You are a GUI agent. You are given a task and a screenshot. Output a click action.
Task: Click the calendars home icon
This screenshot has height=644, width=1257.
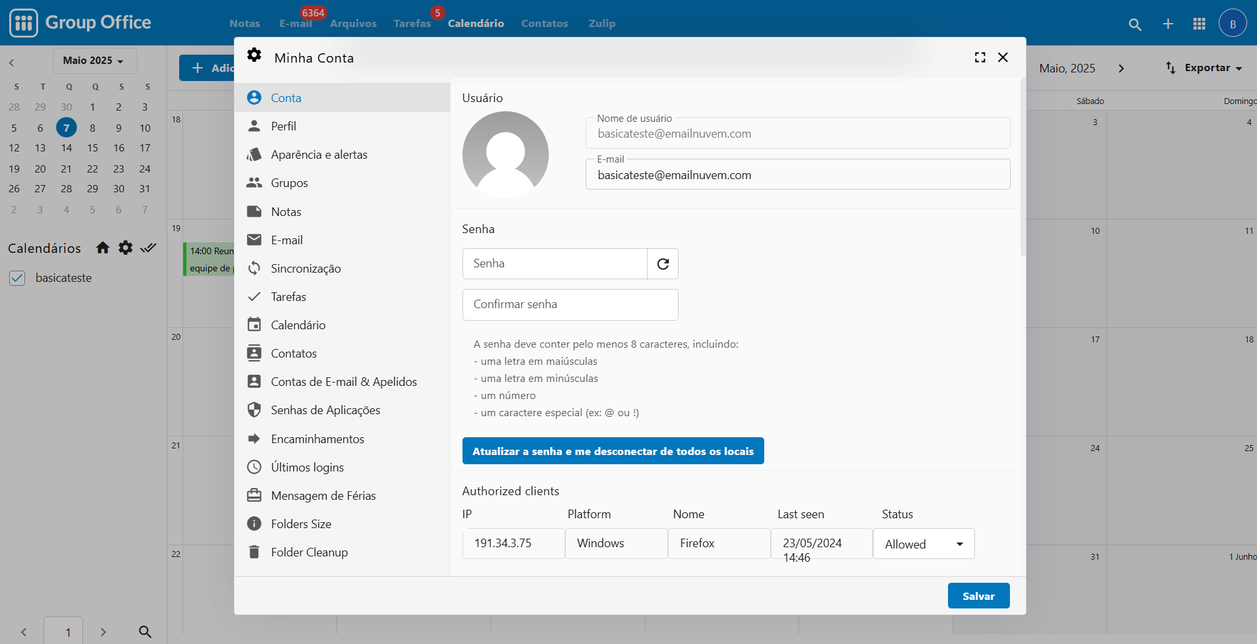[103, 248]
